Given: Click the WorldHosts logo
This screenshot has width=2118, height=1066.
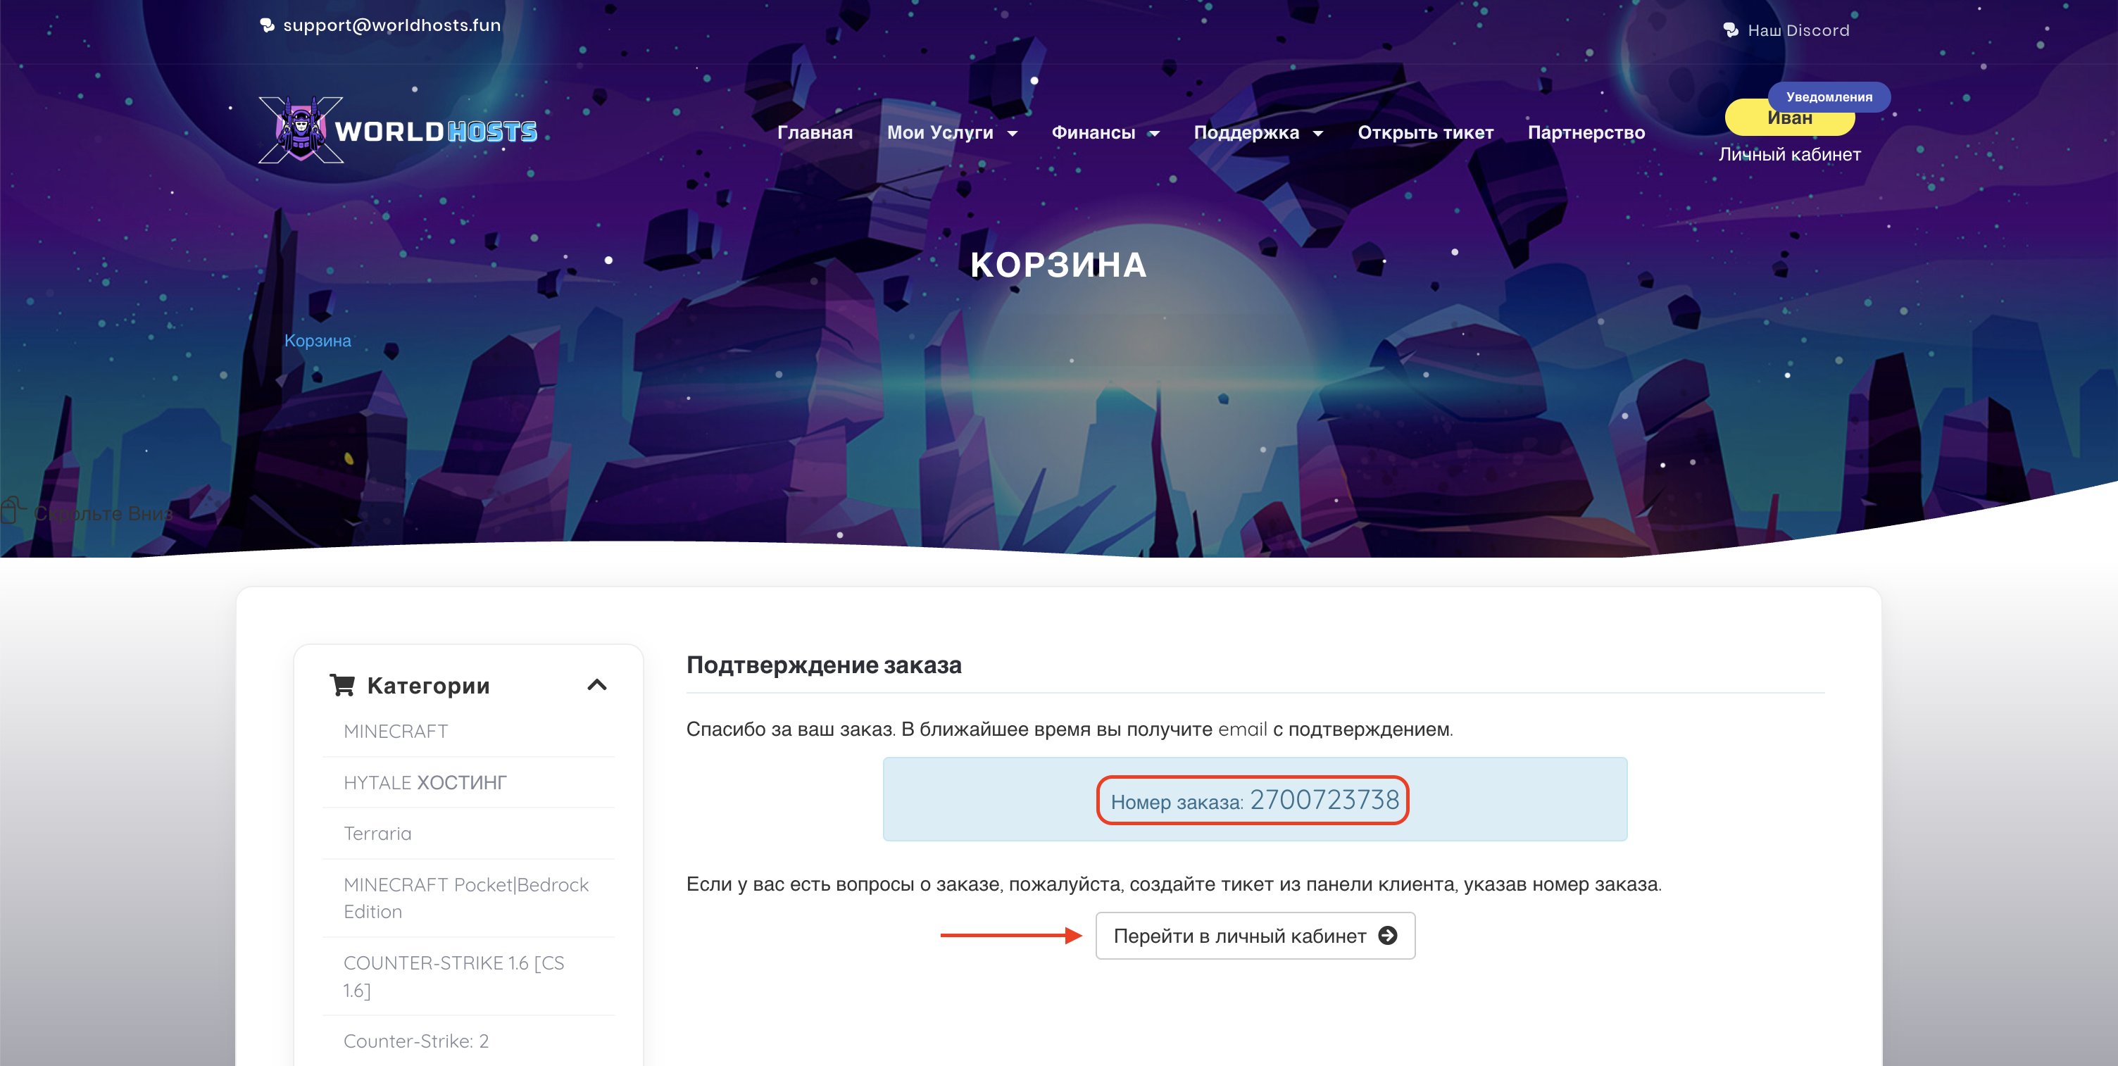Looking at the screenshot, I should (398, 130).
